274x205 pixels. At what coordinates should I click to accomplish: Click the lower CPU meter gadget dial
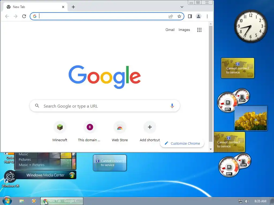pos(229,167)
